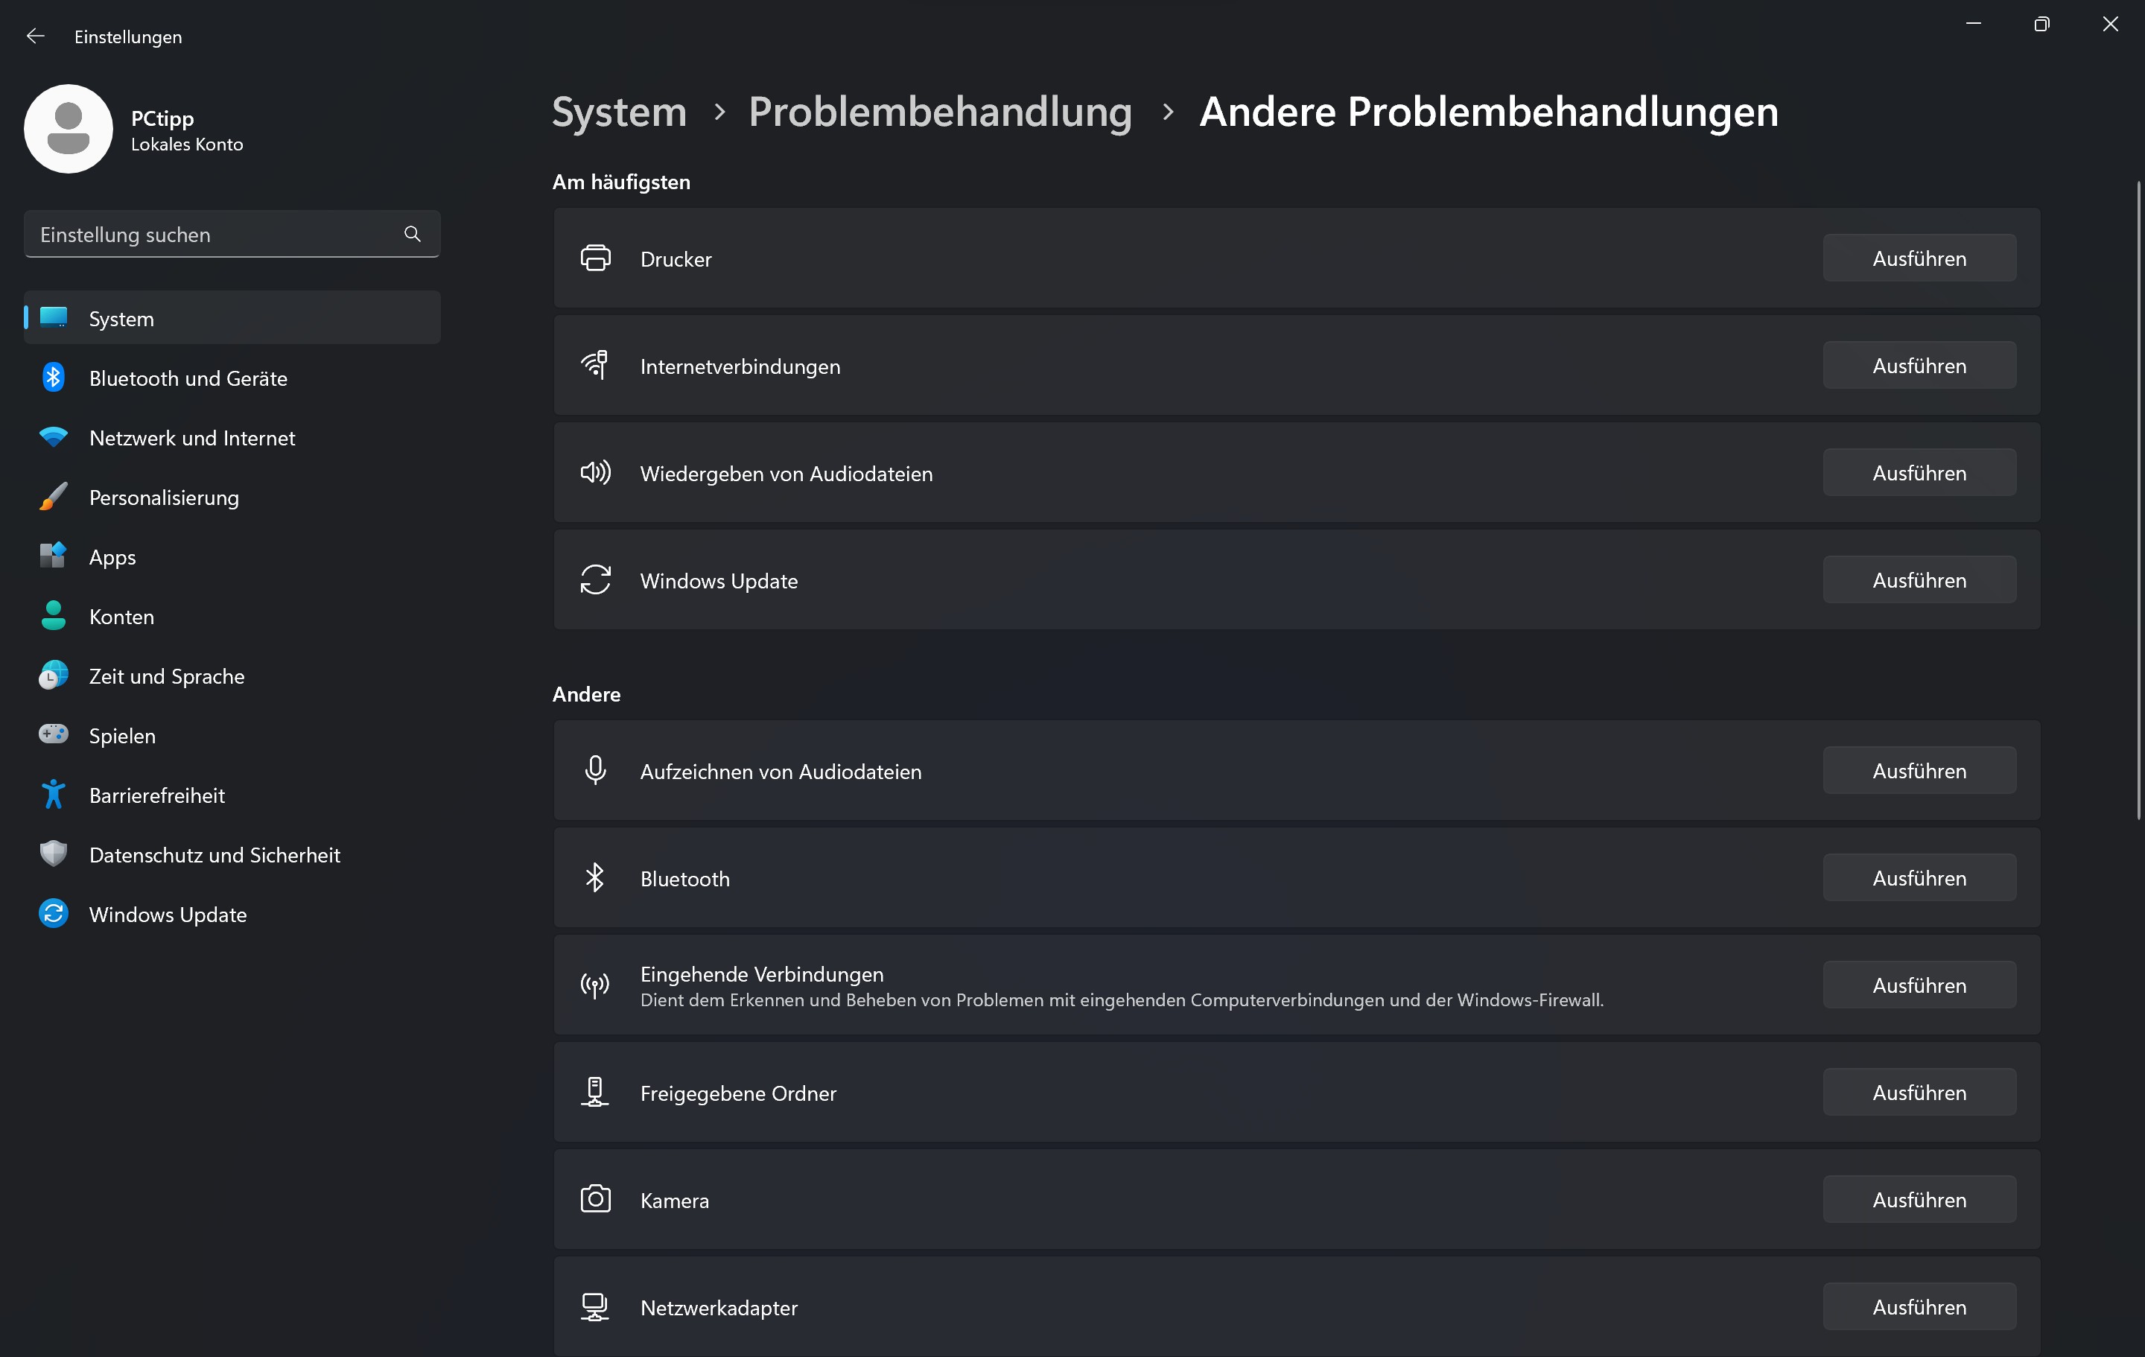Image resolution: width=2145 pixels, height=1357 pixels.
Task: Click the search magnifier icon
Action: pyautogui.click(x=413, y=233)
